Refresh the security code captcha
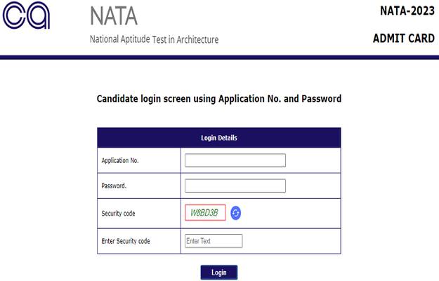This screenshot has height=281, width=439. (236, 213)
